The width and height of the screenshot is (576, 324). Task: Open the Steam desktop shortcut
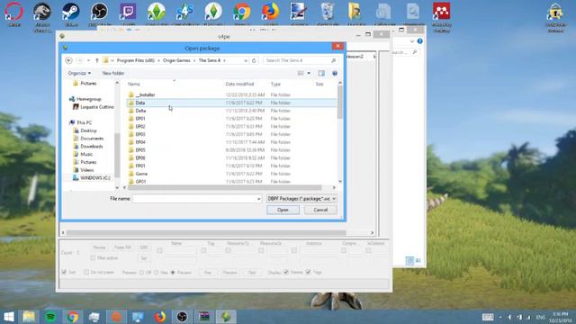71,12
